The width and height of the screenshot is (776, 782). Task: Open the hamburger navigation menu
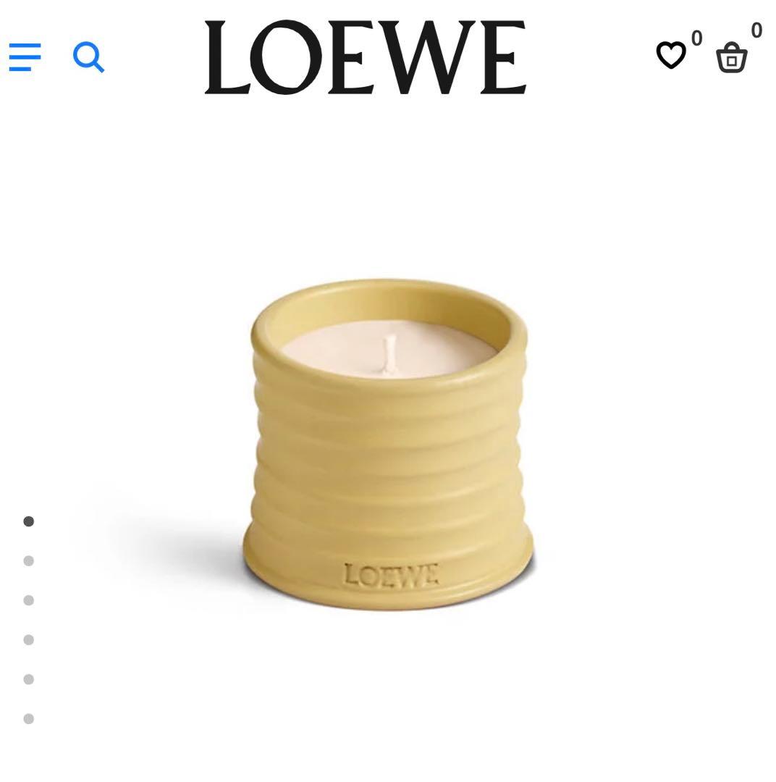pos(25,57)
